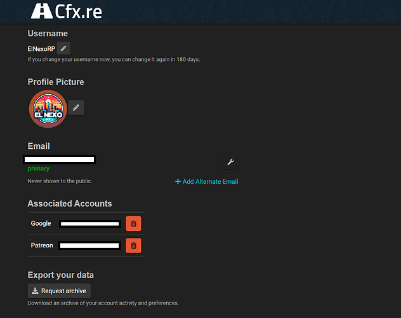Click the plus icon for alternate email

(x=178, y=181)
